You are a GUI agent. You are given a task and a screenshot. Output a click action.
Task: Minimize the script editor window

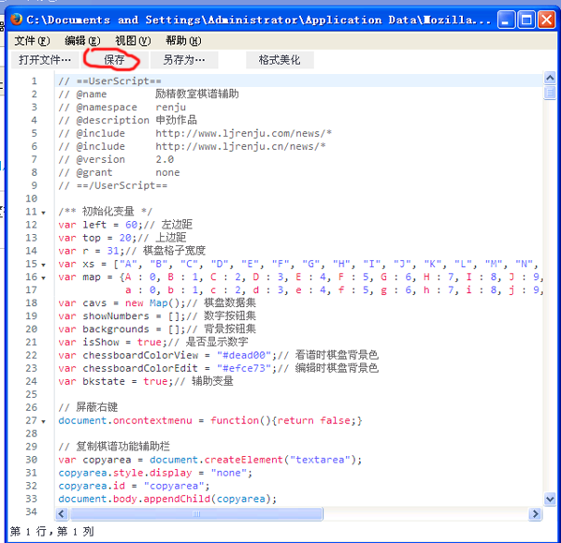(506, 20)
